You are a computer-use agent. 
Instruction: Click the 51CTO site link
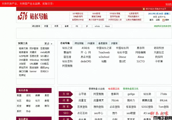[x=141, y=61]
